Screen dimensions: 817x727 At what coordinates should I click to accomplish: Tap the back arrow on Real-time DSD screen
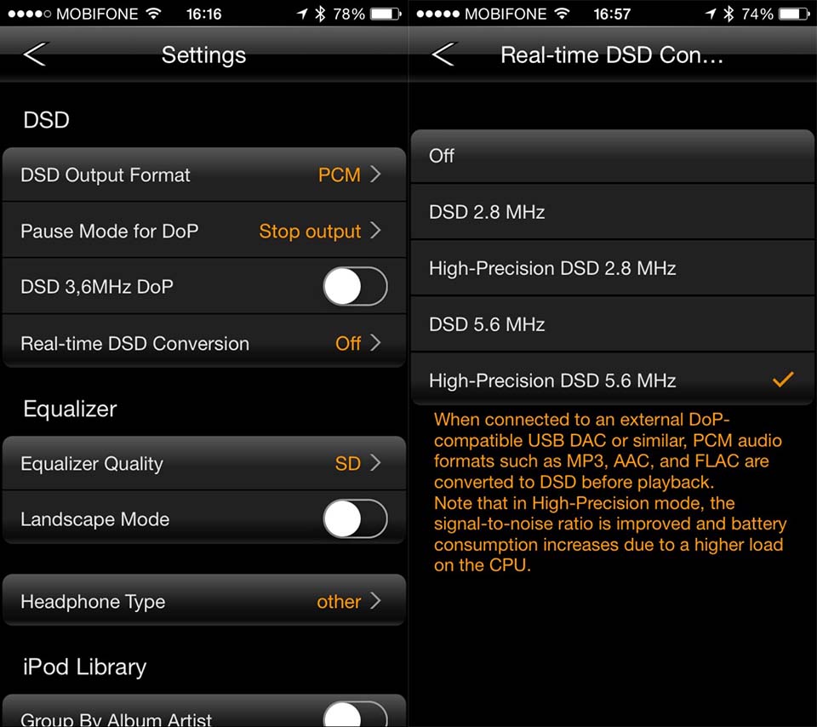tap(443, 54)
